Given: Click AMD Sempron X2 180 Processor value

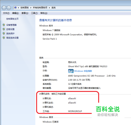Looking at the screenshot, I should [92, 76].
